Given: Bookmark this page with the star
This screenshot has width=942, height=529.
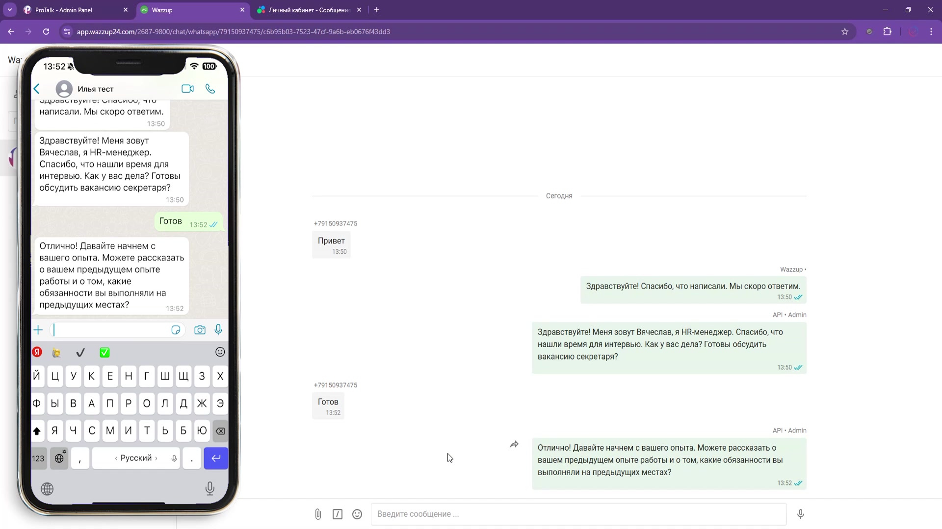Looking at the screenshot, I should 845,31.
